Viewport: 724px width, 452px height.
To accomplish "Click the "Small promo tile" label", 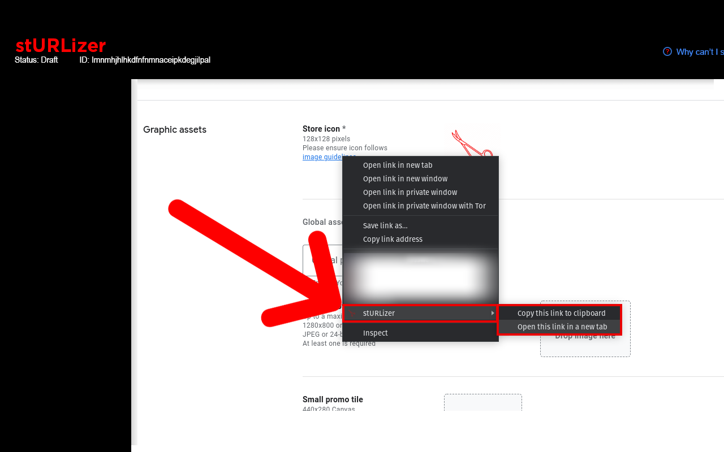I will (333, 399).
